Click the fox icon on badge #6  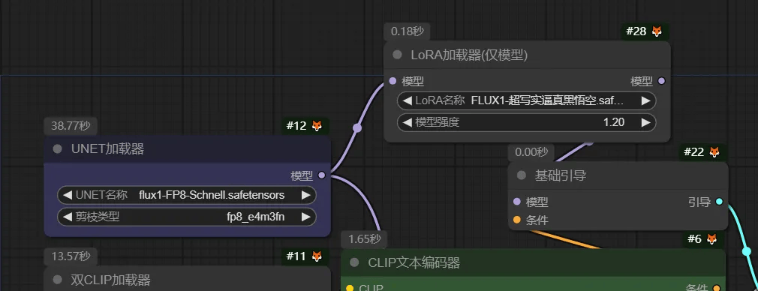712,238
